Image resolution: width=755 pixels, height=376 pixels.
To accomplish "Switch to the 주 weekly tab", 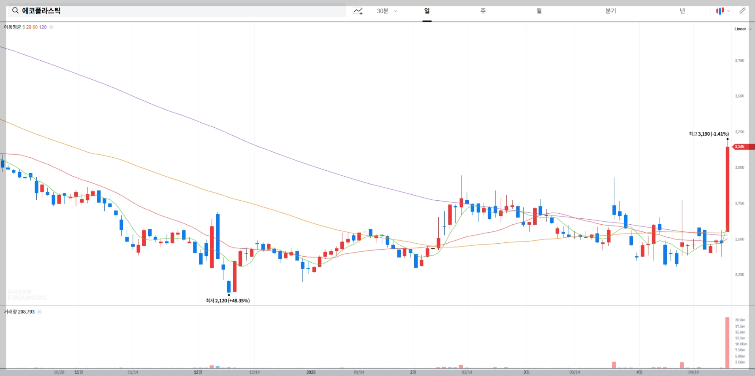I will point(483,11).
